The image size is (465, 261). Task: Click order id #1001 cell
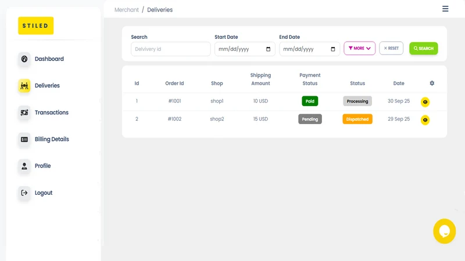pyautogui.click(x=175, y=101)
